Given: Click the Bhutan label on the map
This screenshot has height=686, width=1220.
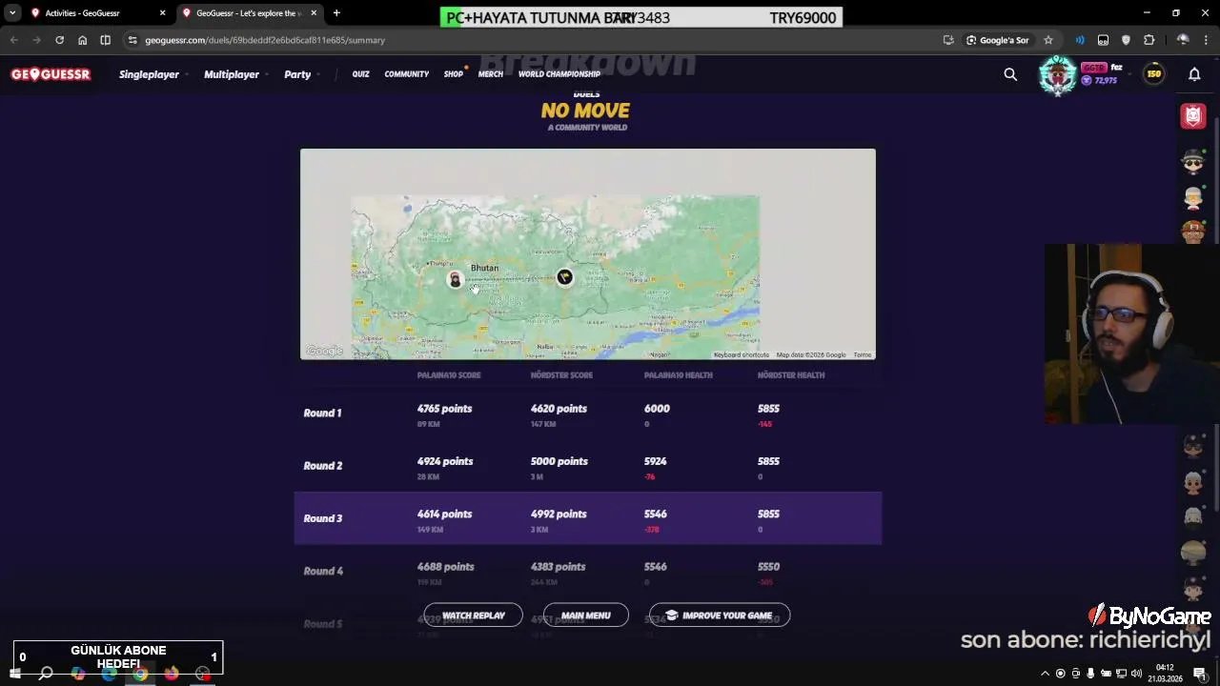Looking at the screenshot, I should click(x=484, y=268).
